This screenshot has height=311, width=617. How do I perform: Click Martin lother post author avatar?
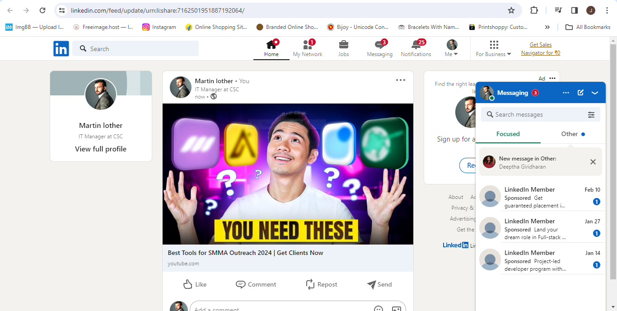(x=180, y=87)
